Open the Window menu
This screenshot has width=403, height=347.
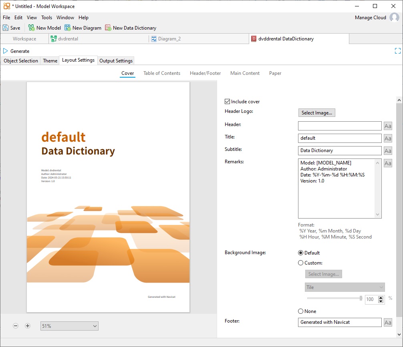point(65,18)
